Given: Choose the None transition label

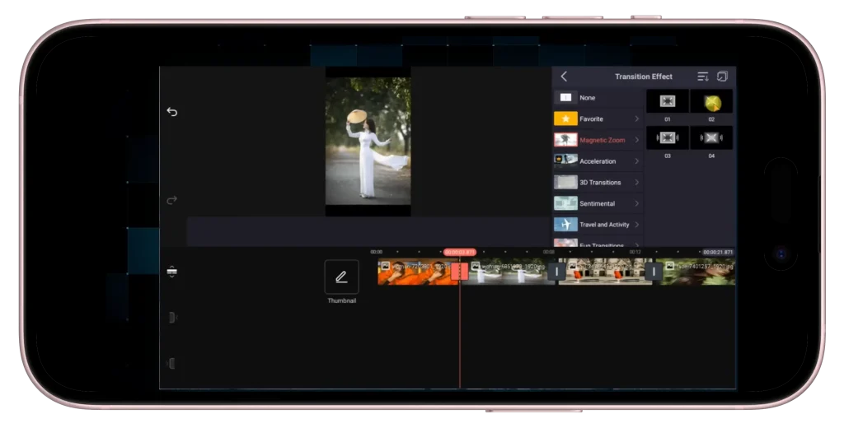Looking at the screenshot, I should point(587,98).
